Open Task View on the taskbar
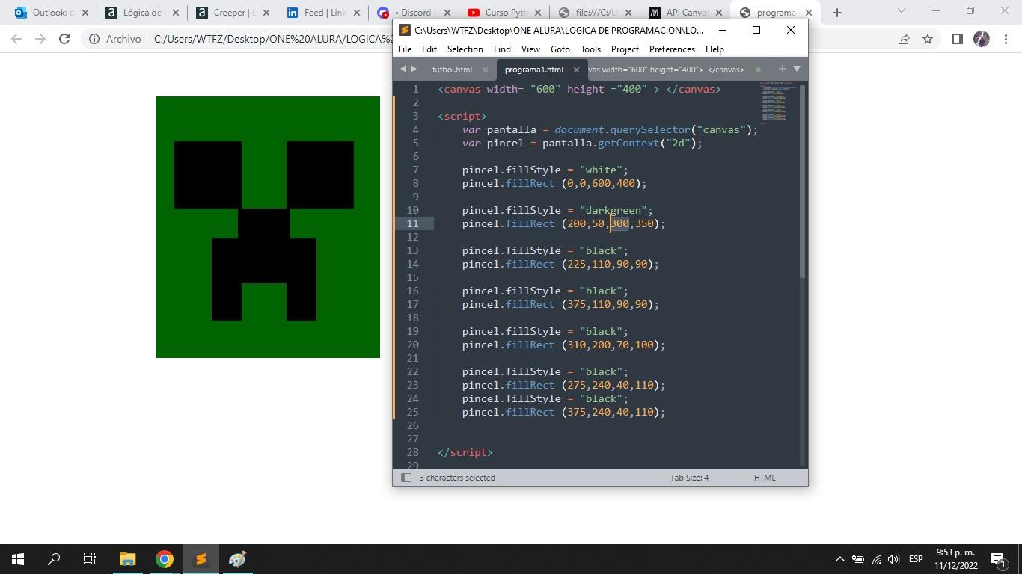Viewport: 1022px width, 574px height. [90, 559]
